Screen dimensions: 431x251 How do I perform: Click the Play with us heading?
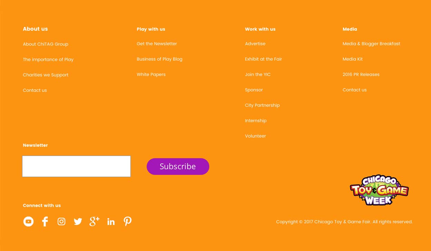151,29
